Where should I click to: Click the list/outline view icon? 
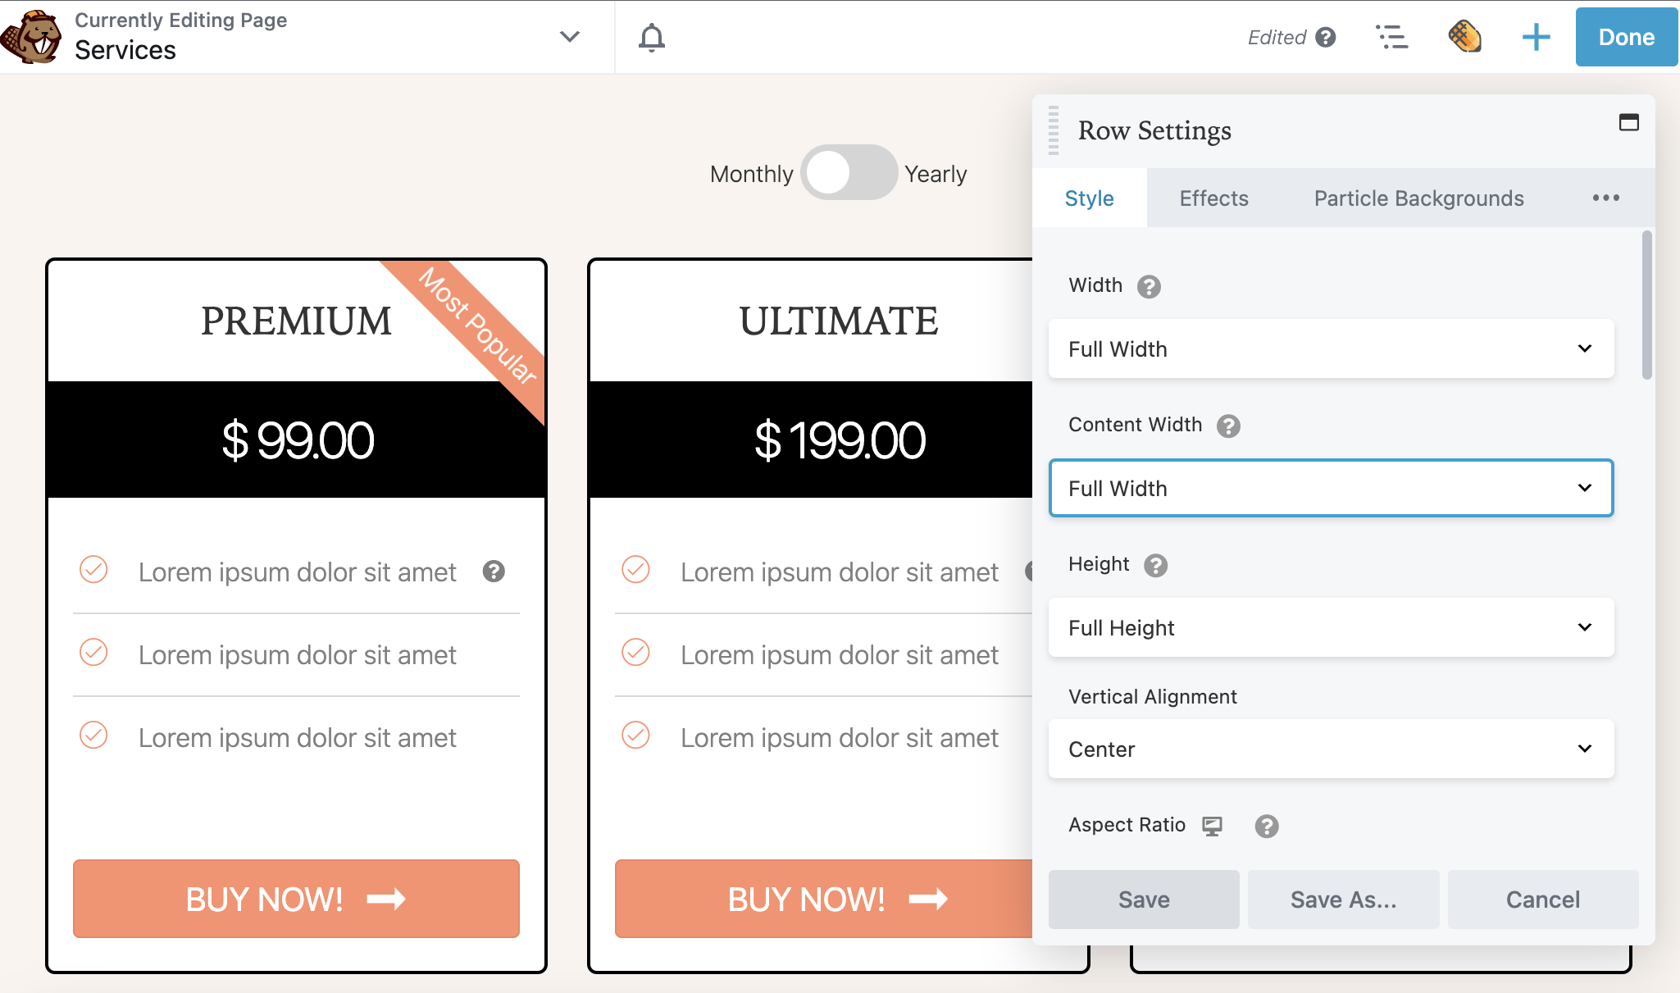coord(1391,35)
